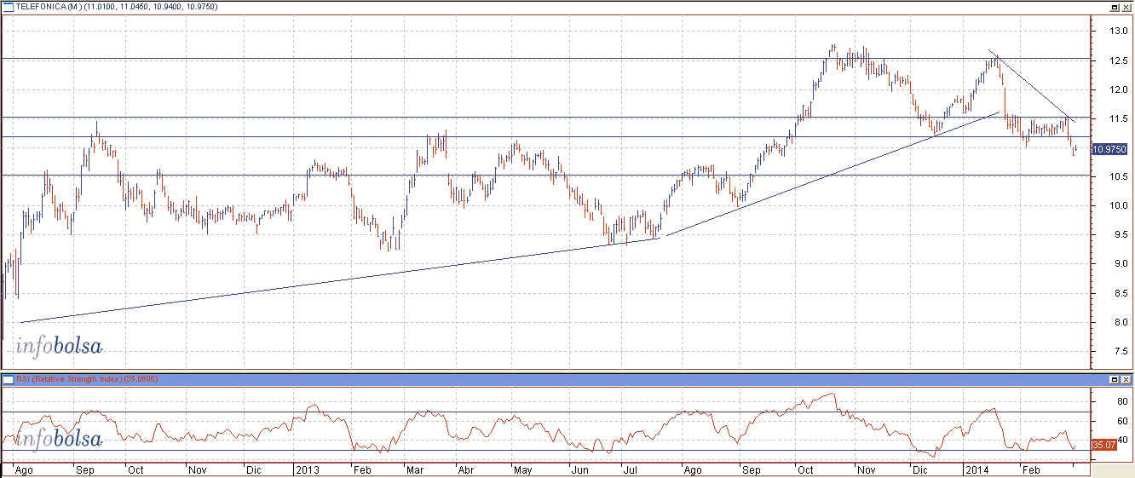Viewport: 1135px width, 478px height.
Task: Click the Abr month label
Action: point(465,469)
